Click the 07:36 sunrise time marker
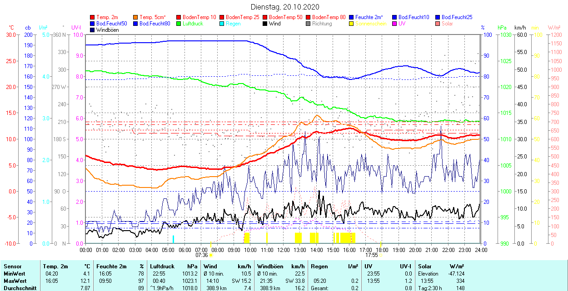 [202, 255]
